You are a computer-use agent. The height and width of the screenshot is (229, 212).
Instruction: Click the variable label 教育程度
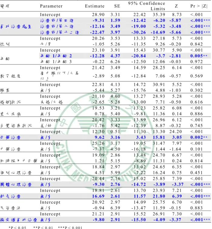(x=10, y=76)
